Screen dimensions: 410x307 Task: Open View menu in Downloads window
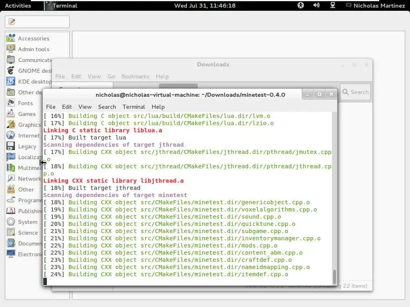94,76
